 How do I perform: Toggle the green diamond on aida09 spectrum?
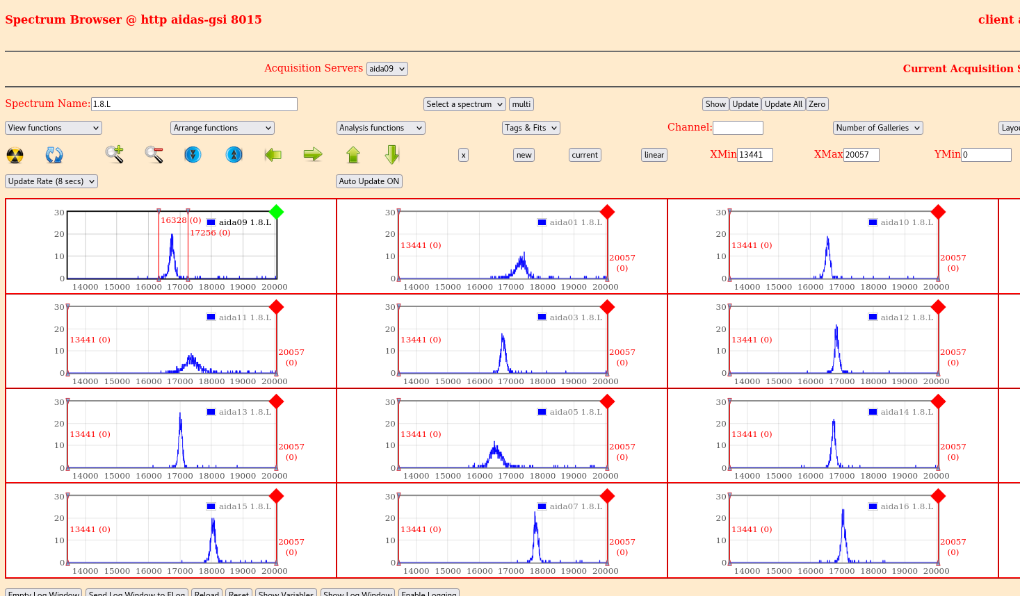pos(277,212)
